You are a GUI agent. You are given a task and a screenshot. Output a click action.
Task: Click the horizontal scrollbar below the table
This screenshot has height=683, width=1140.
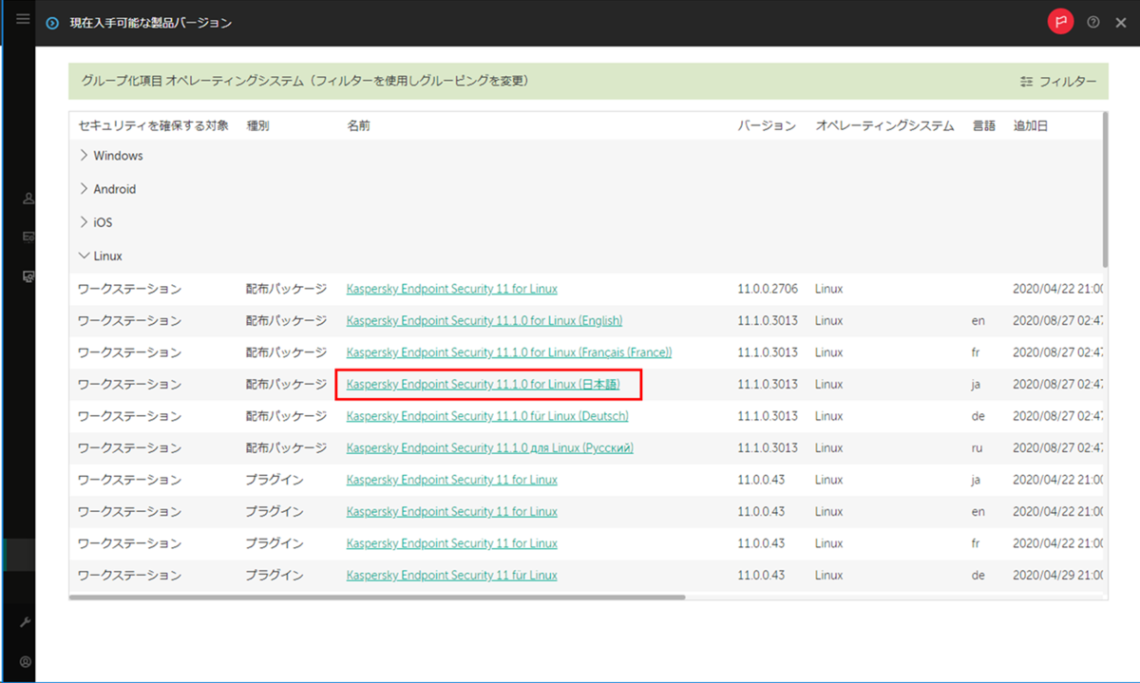click(380, 597)
